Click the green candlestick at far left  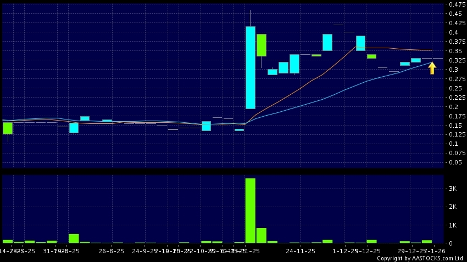[x=8, y=128]
